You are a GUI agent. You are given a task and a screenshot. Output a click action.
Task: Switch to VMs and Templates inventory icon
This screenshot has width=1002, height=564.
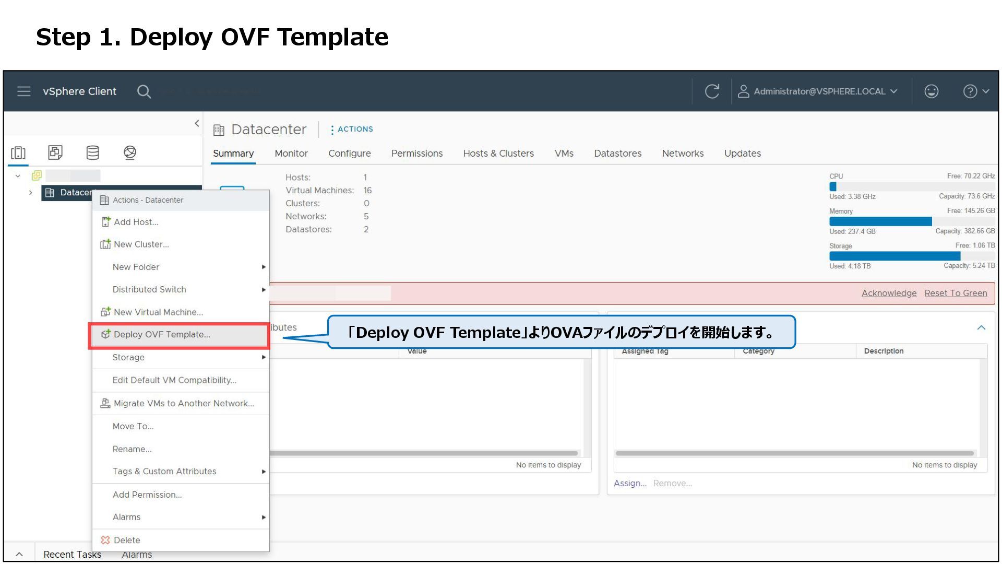55,152
